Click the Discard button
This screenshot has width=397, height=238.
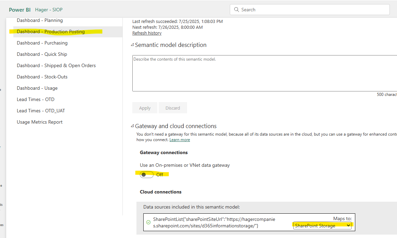point(173,108)
